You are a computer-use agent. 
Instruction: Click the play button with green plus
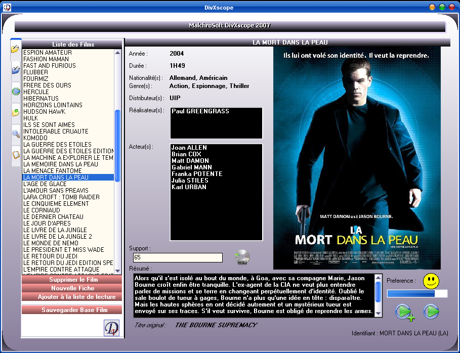click(404, 312)
